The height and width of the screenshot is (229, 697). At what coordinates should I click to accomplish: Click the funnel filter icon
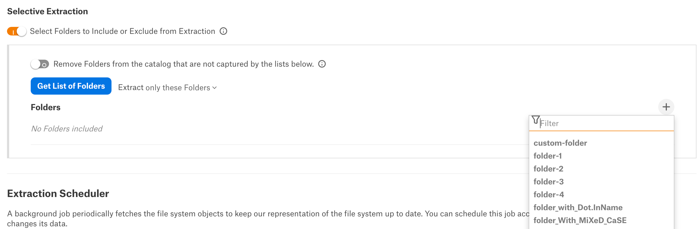535,120
